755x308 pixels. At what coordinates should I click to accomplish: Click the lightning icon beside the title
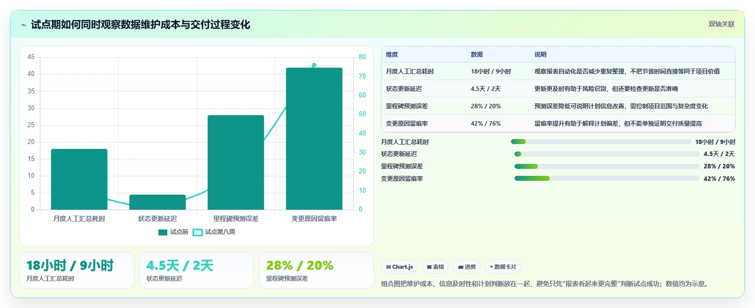coord(23,25)
